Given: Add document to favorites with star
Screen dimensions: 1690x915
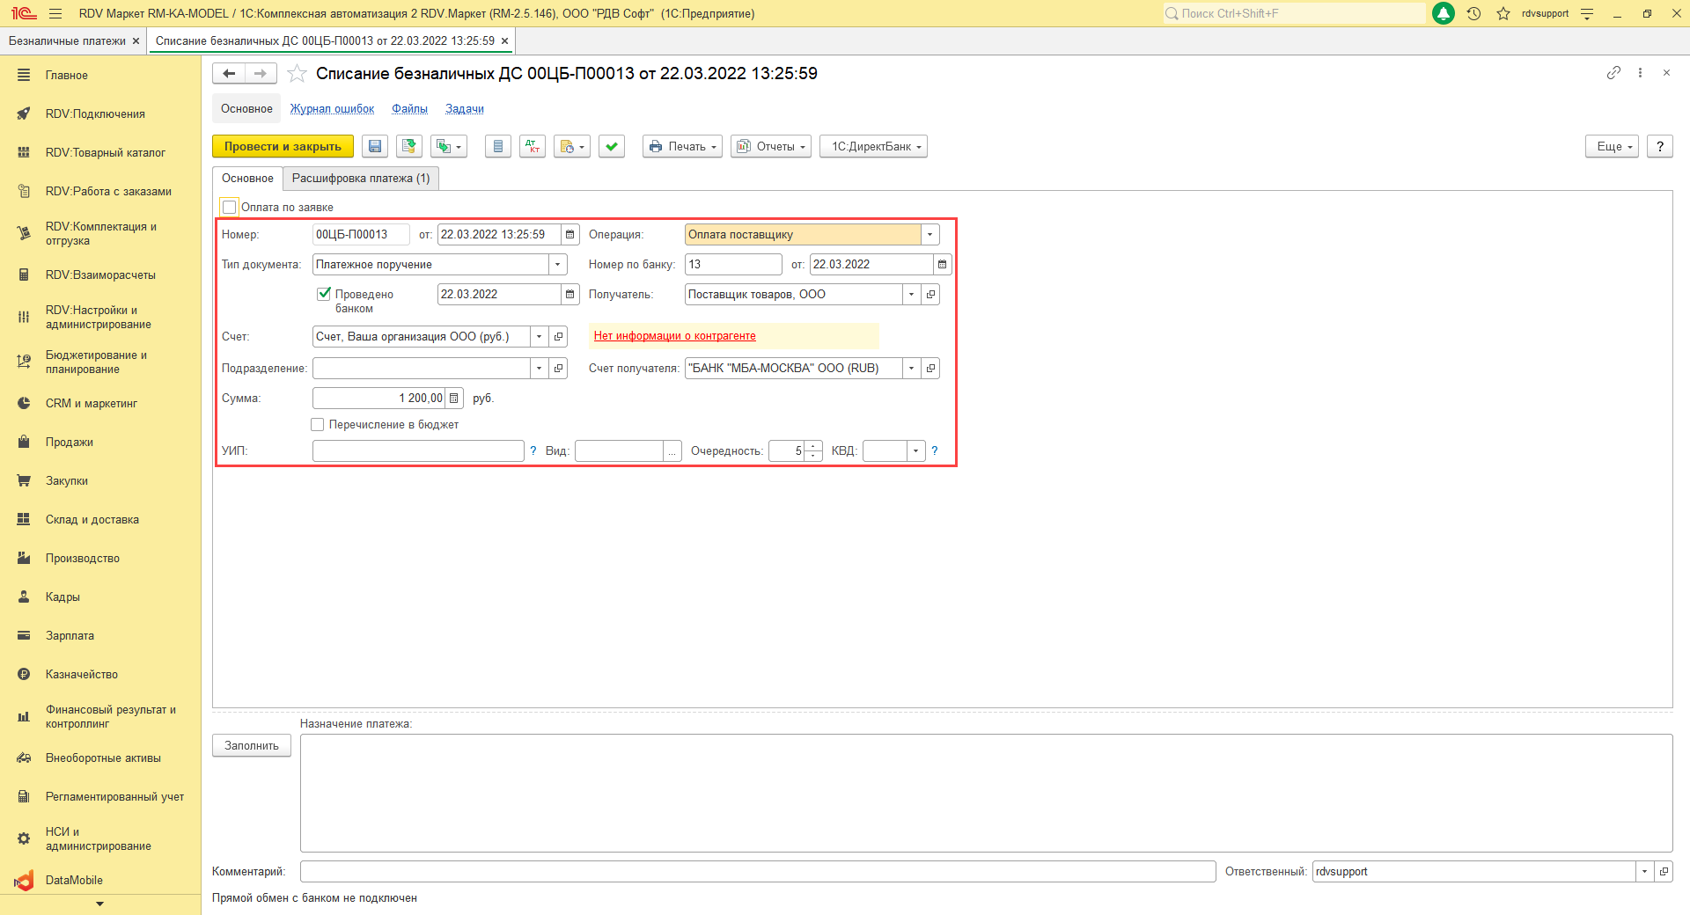Looking at the screenshot, I should click(298, 74).
